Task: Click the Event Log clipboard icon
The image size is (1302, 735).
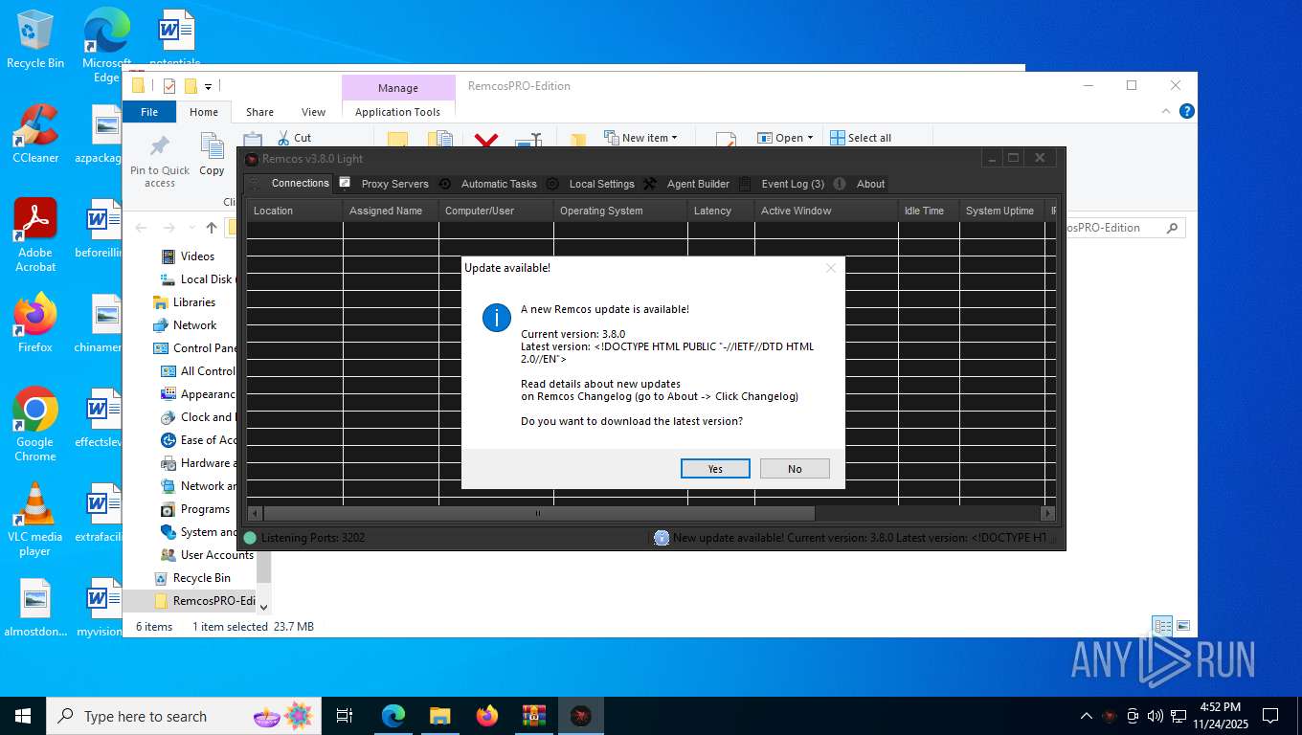Action: (x=745, y=184)
